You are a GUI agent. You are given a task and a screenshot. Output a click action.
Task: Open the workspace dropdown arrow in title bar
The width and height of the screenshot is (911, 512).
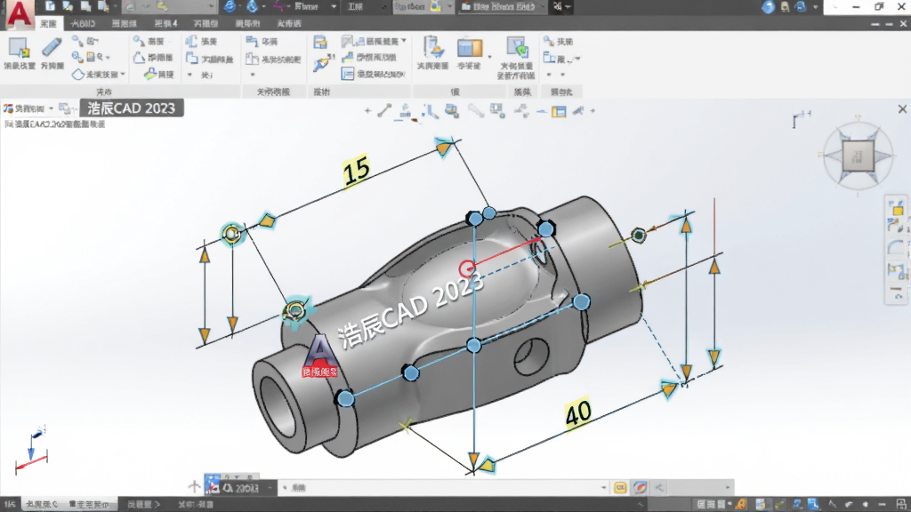(x=334, y=7)
